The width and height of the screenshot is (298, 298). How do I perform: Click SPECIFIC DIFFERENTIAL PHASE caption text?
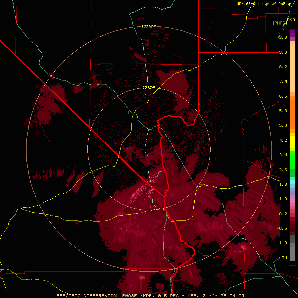click(x=97, y=296)
